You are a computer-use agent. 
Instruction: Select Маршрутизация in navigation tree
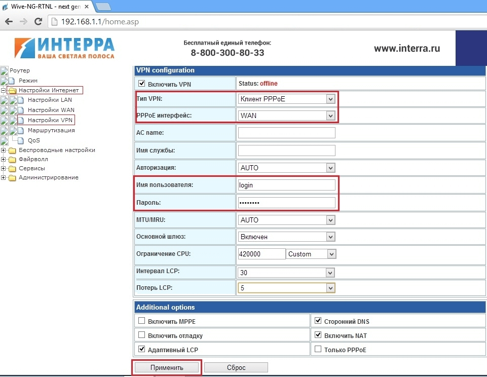click(x=51, y=130)
